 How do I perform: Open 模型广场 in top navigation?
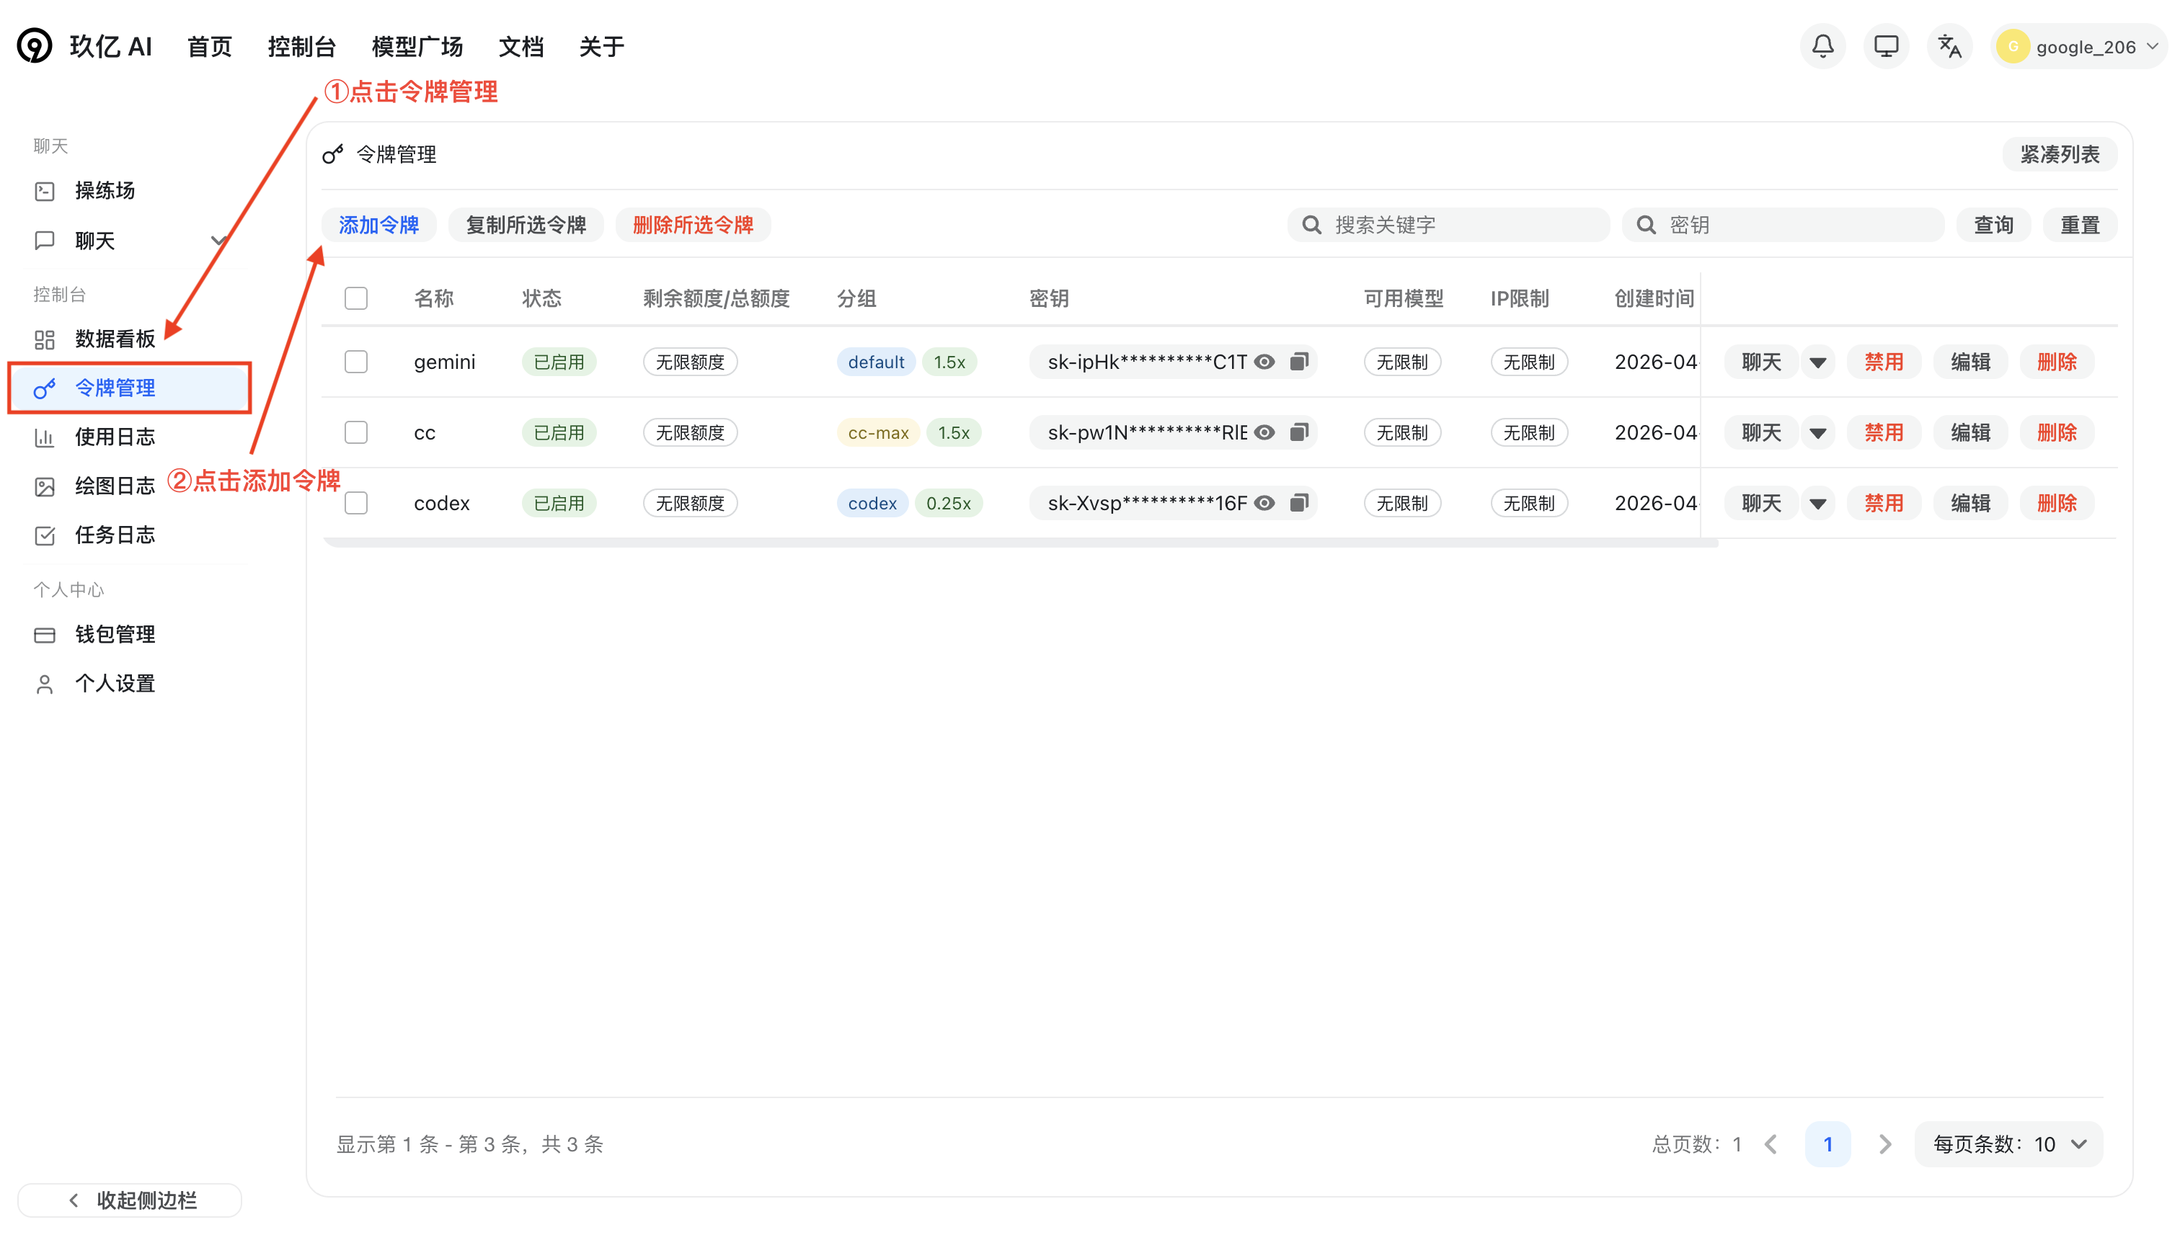[417, 47]
